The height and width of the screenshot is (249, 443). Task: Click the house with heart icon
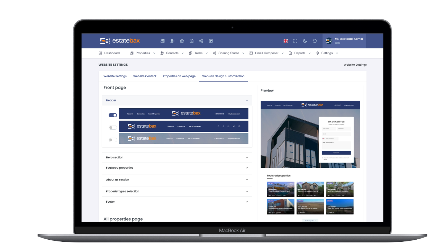pos(182,41)
